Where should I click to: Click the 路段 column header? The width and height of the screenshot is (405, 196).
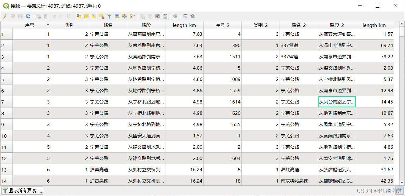click(x=146, y=25)
